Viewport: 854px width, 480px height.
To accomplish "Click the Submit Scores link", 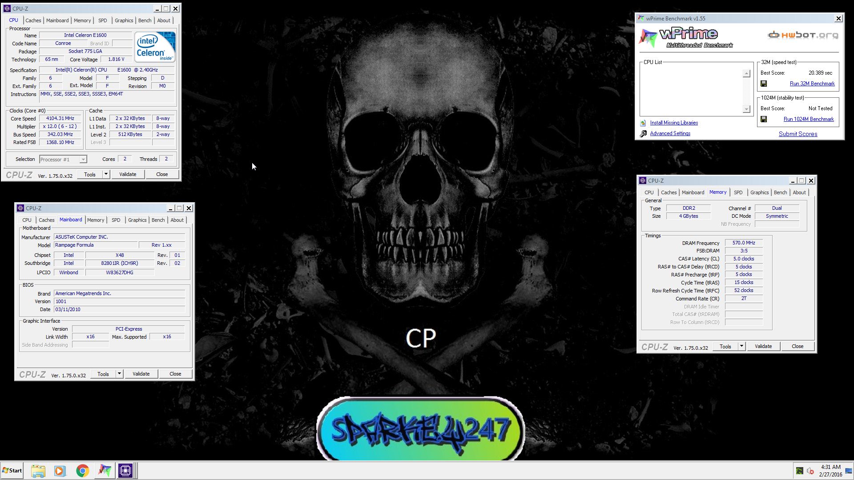I will pos(798,134).
